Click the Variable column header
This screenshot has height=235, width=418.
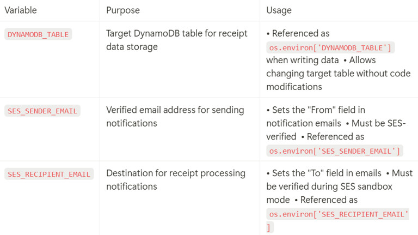21,10
